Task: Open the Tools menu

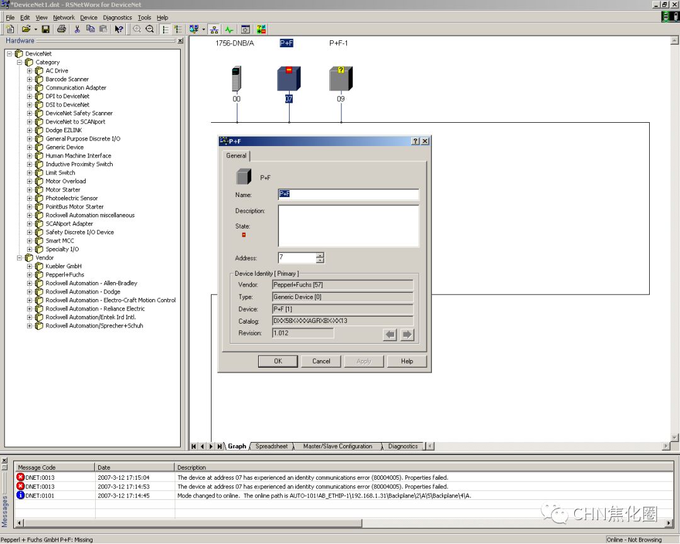Action: 144,18
